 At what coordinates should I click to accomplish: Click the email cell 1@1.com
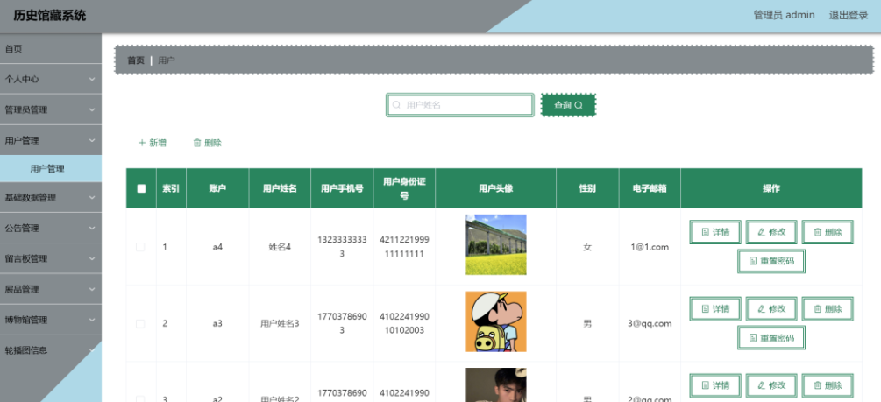[650, 247]
